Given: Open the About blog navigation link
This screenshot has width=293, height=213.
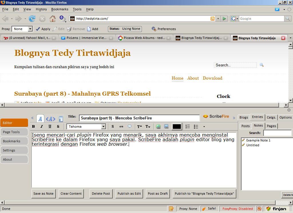Looking at the screenshot, I should pos(193,78).
